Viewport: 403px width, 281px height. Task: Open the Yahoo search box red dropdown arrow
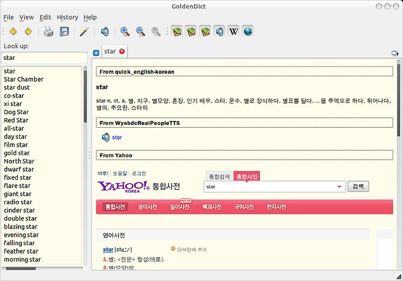coord(339,187)
